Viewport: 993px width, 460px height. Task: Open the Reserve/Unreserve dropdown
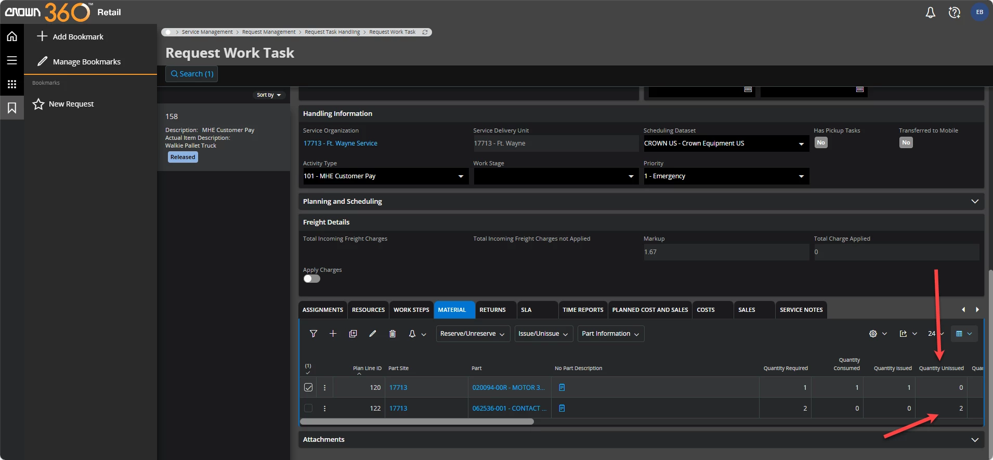472,334
